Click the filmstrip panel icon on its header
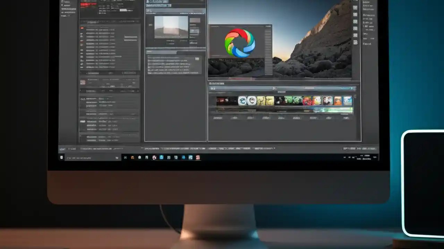 (211, 83)
